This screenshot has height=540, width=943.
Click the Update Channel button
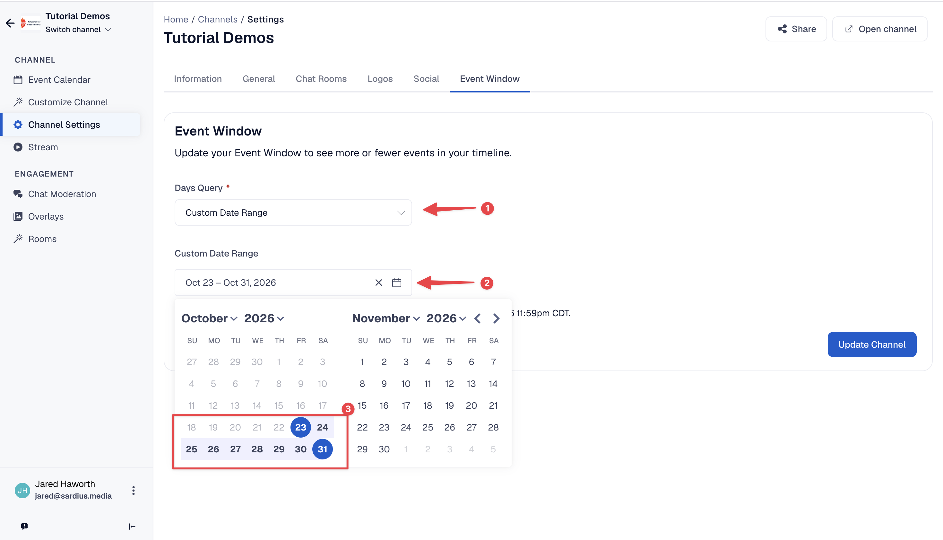pos(872,344)
